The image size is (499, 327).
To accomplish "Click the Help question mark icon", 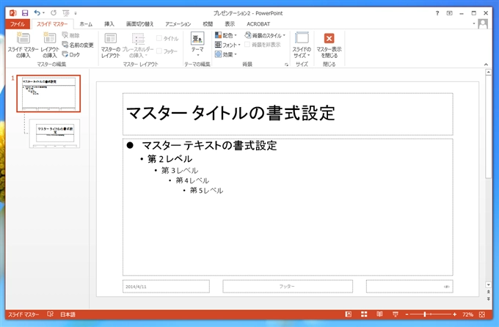I will [437, 13].
